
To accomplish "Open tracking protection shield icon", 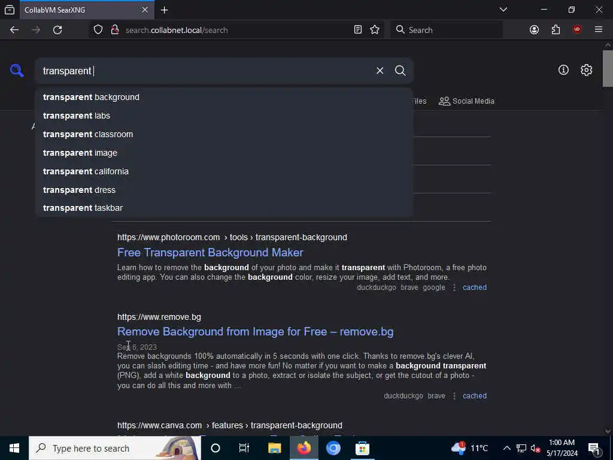I will 98,30.
